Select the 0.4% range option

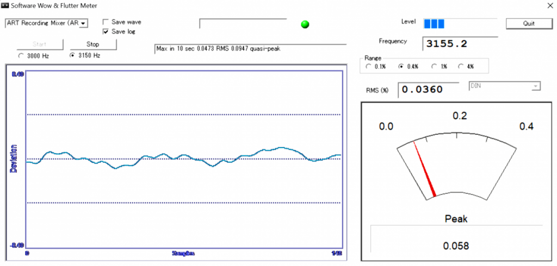[401, 66]
